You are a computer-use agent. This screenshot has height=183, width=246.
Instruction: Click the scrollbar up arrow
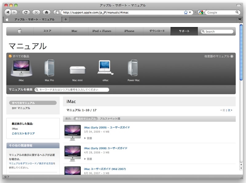(241, 164)
